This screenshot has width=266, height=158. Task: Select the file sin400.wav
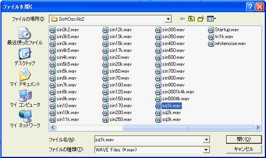click(x=170, y=43)
